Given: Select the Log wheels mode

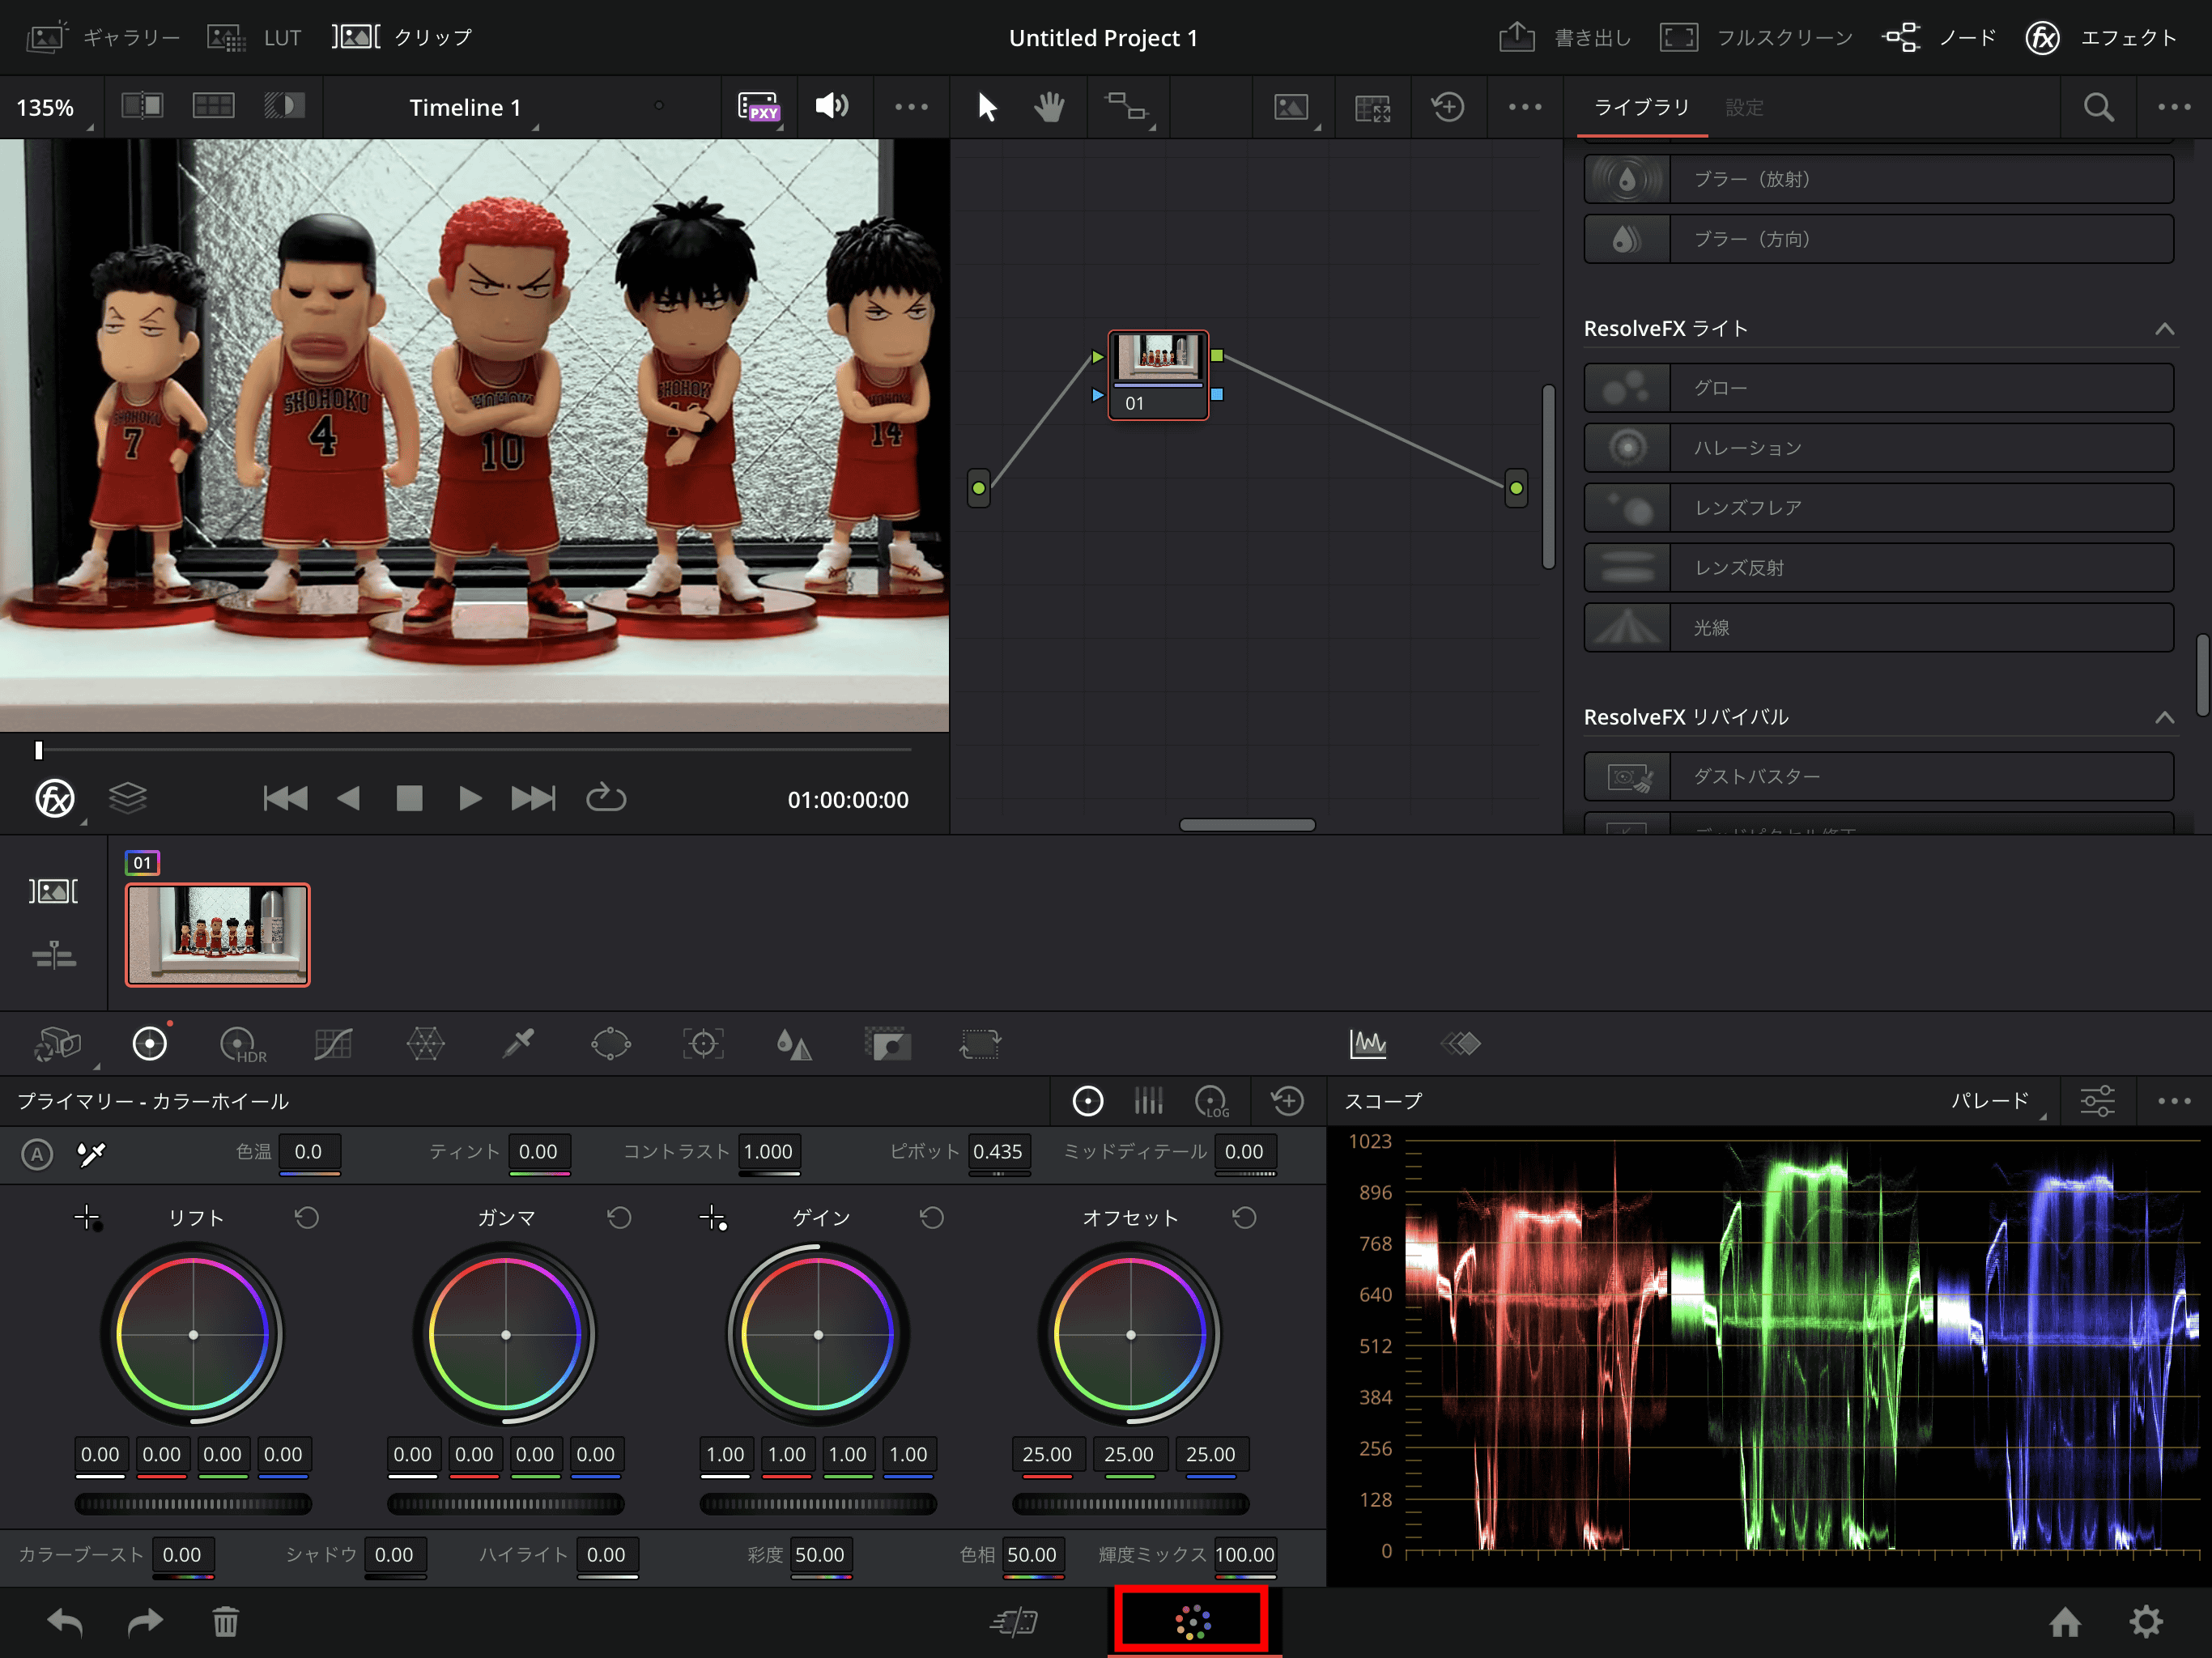Looking at the screenshot, I should pyautogui.click(x=1213, y=1100).
